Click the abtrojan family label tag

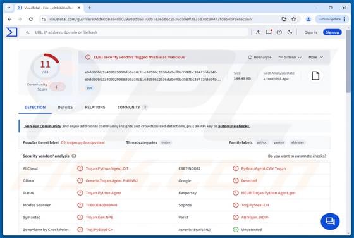298,142
